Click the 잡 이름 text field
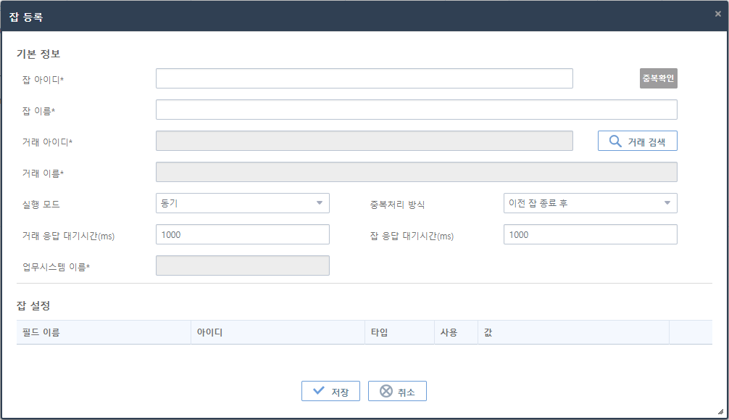Viewport: 729px width, 420px height. point(417,109)
